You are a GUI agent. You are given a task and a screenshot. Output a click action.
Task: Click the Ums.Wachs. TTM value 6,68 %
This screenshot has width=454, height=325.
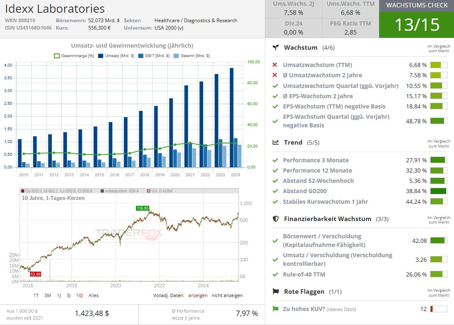coord(350,13)
